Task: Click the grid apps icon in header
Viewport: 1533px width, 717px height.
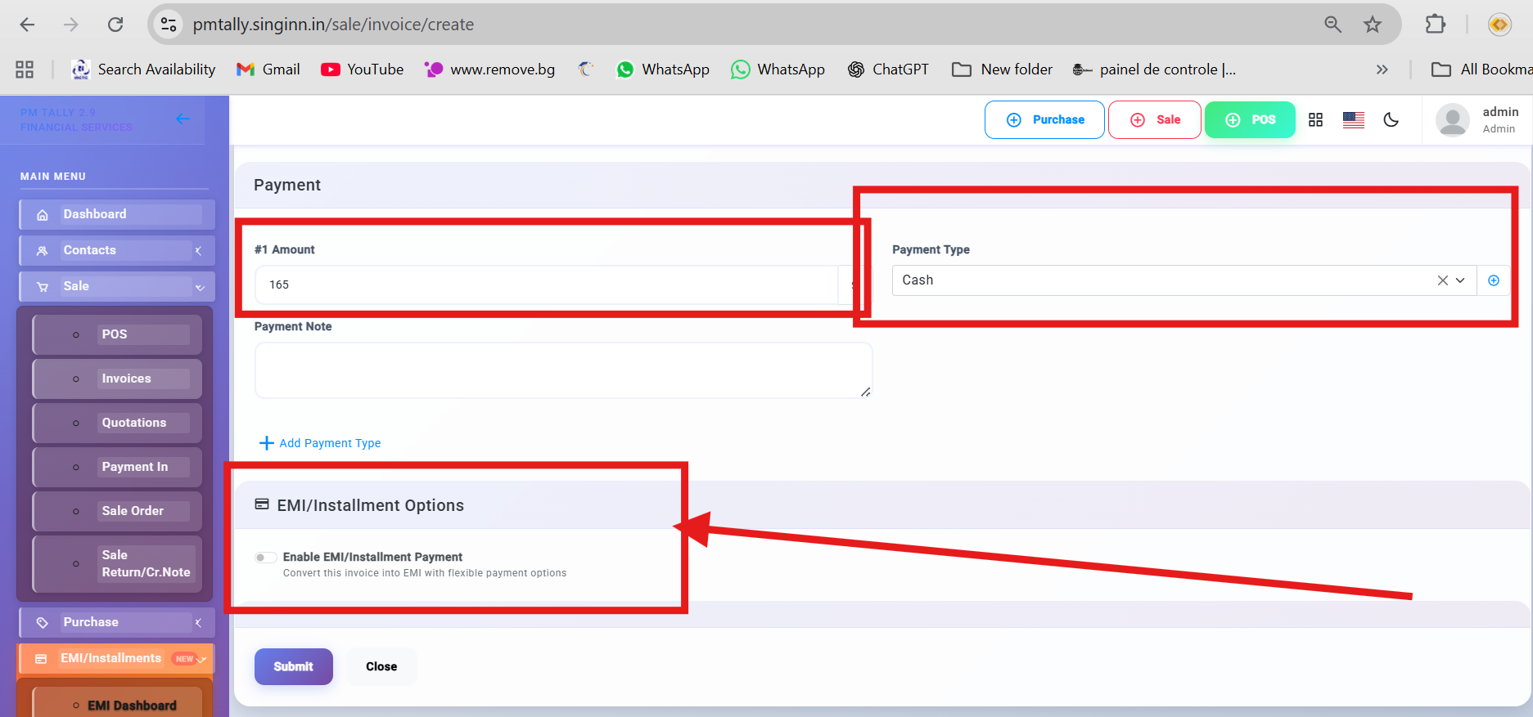Action: (1315, 120)
